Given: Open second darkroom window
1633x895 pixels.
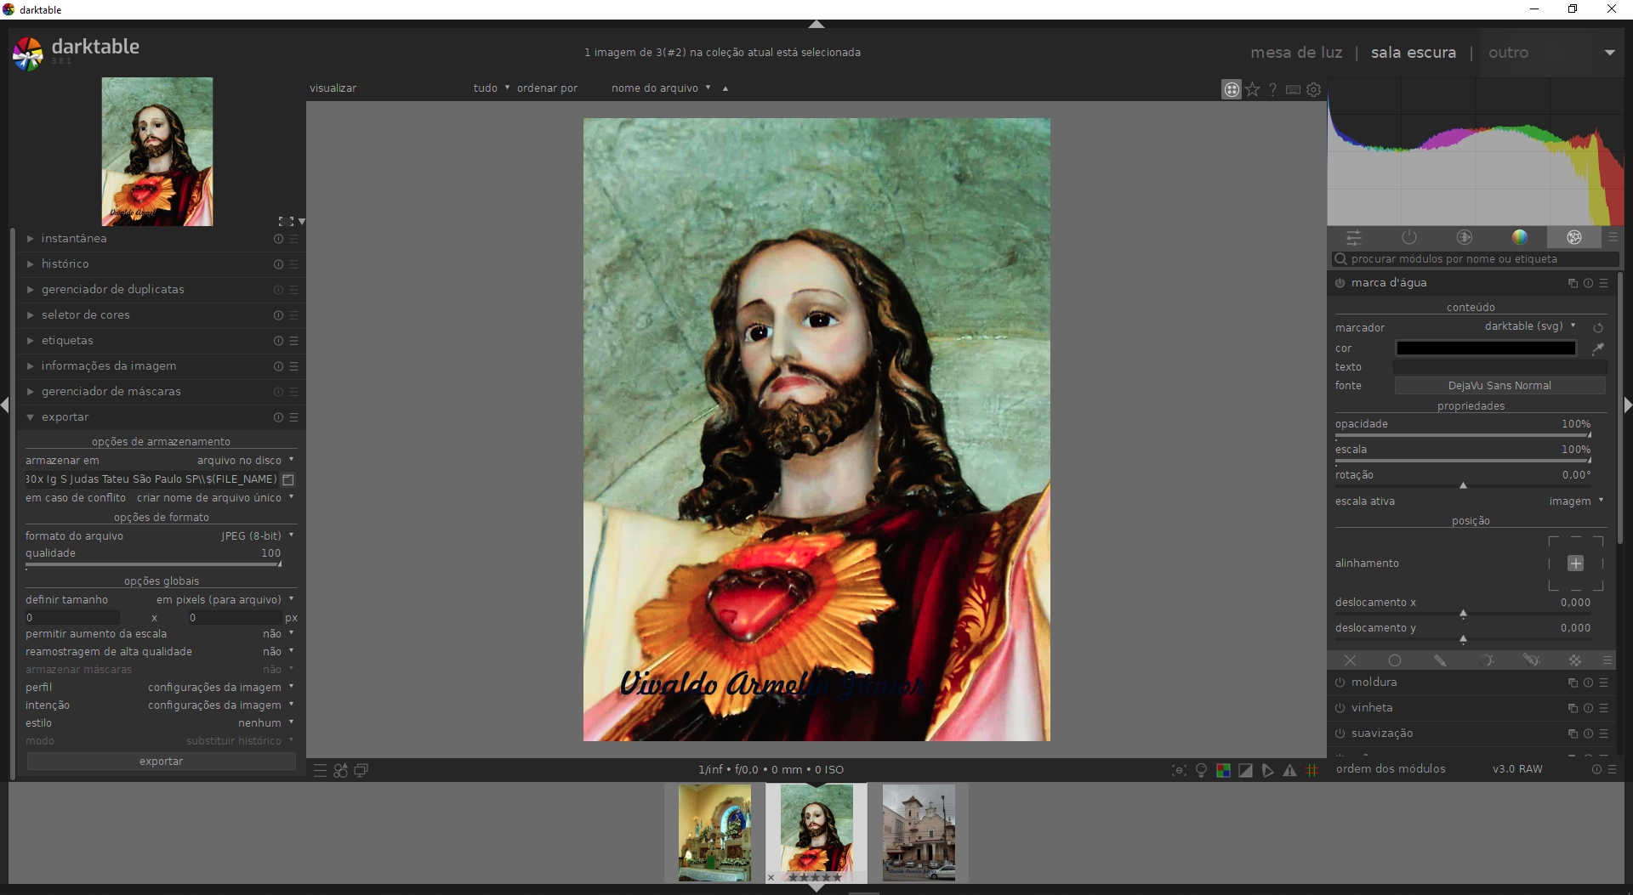Looking at the screenshot, I should point(361,771).
